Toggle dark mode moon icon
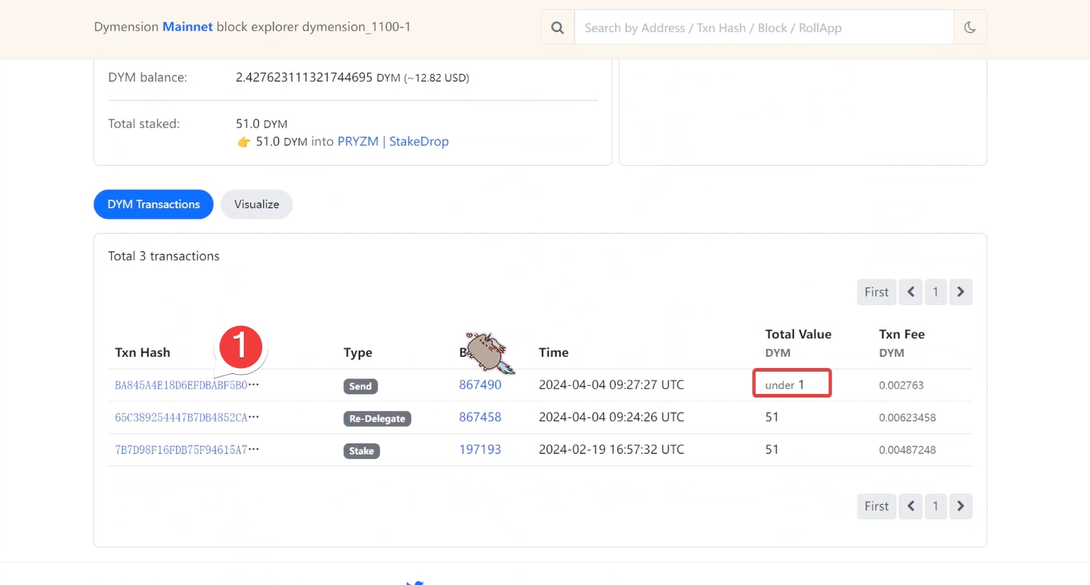Viewport: 1090px width, 585px height. (970, 28)
